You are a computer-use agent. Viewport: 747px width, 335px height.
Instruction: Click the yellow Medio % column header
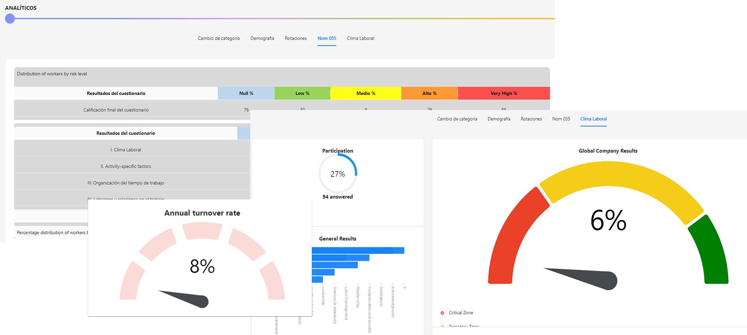coord(365,93)
